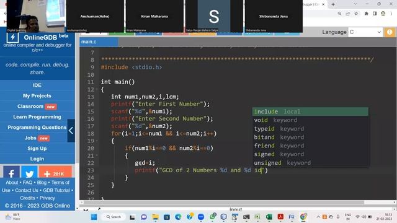This screenshot has width=397, height=223.
Task: Switch to Chrome on the taskbar
Action: 303,217
